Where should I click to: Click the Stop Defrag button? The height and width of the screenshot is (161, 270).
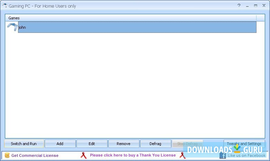(x=187, y=144)
